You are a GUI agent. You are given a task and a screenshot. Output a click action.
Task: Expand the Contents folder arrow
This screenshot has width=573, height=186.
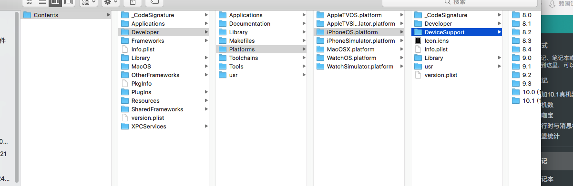click(x=109, y=15)
